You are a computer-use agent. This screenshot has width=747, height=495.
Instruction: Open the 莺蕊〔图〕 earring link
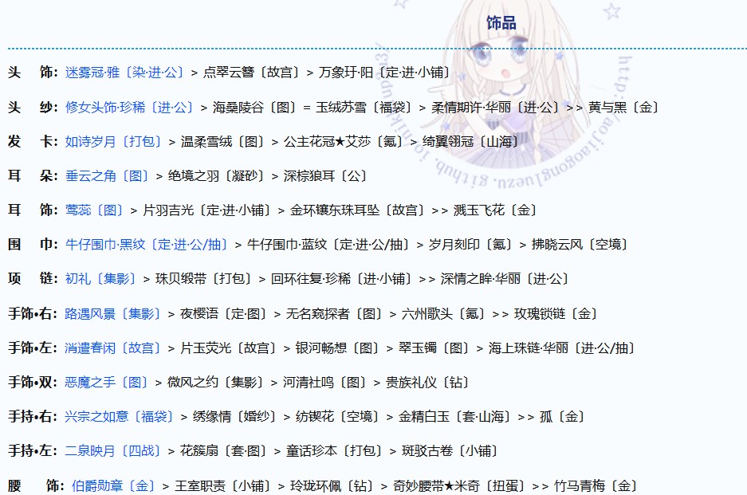coord(94,210)
